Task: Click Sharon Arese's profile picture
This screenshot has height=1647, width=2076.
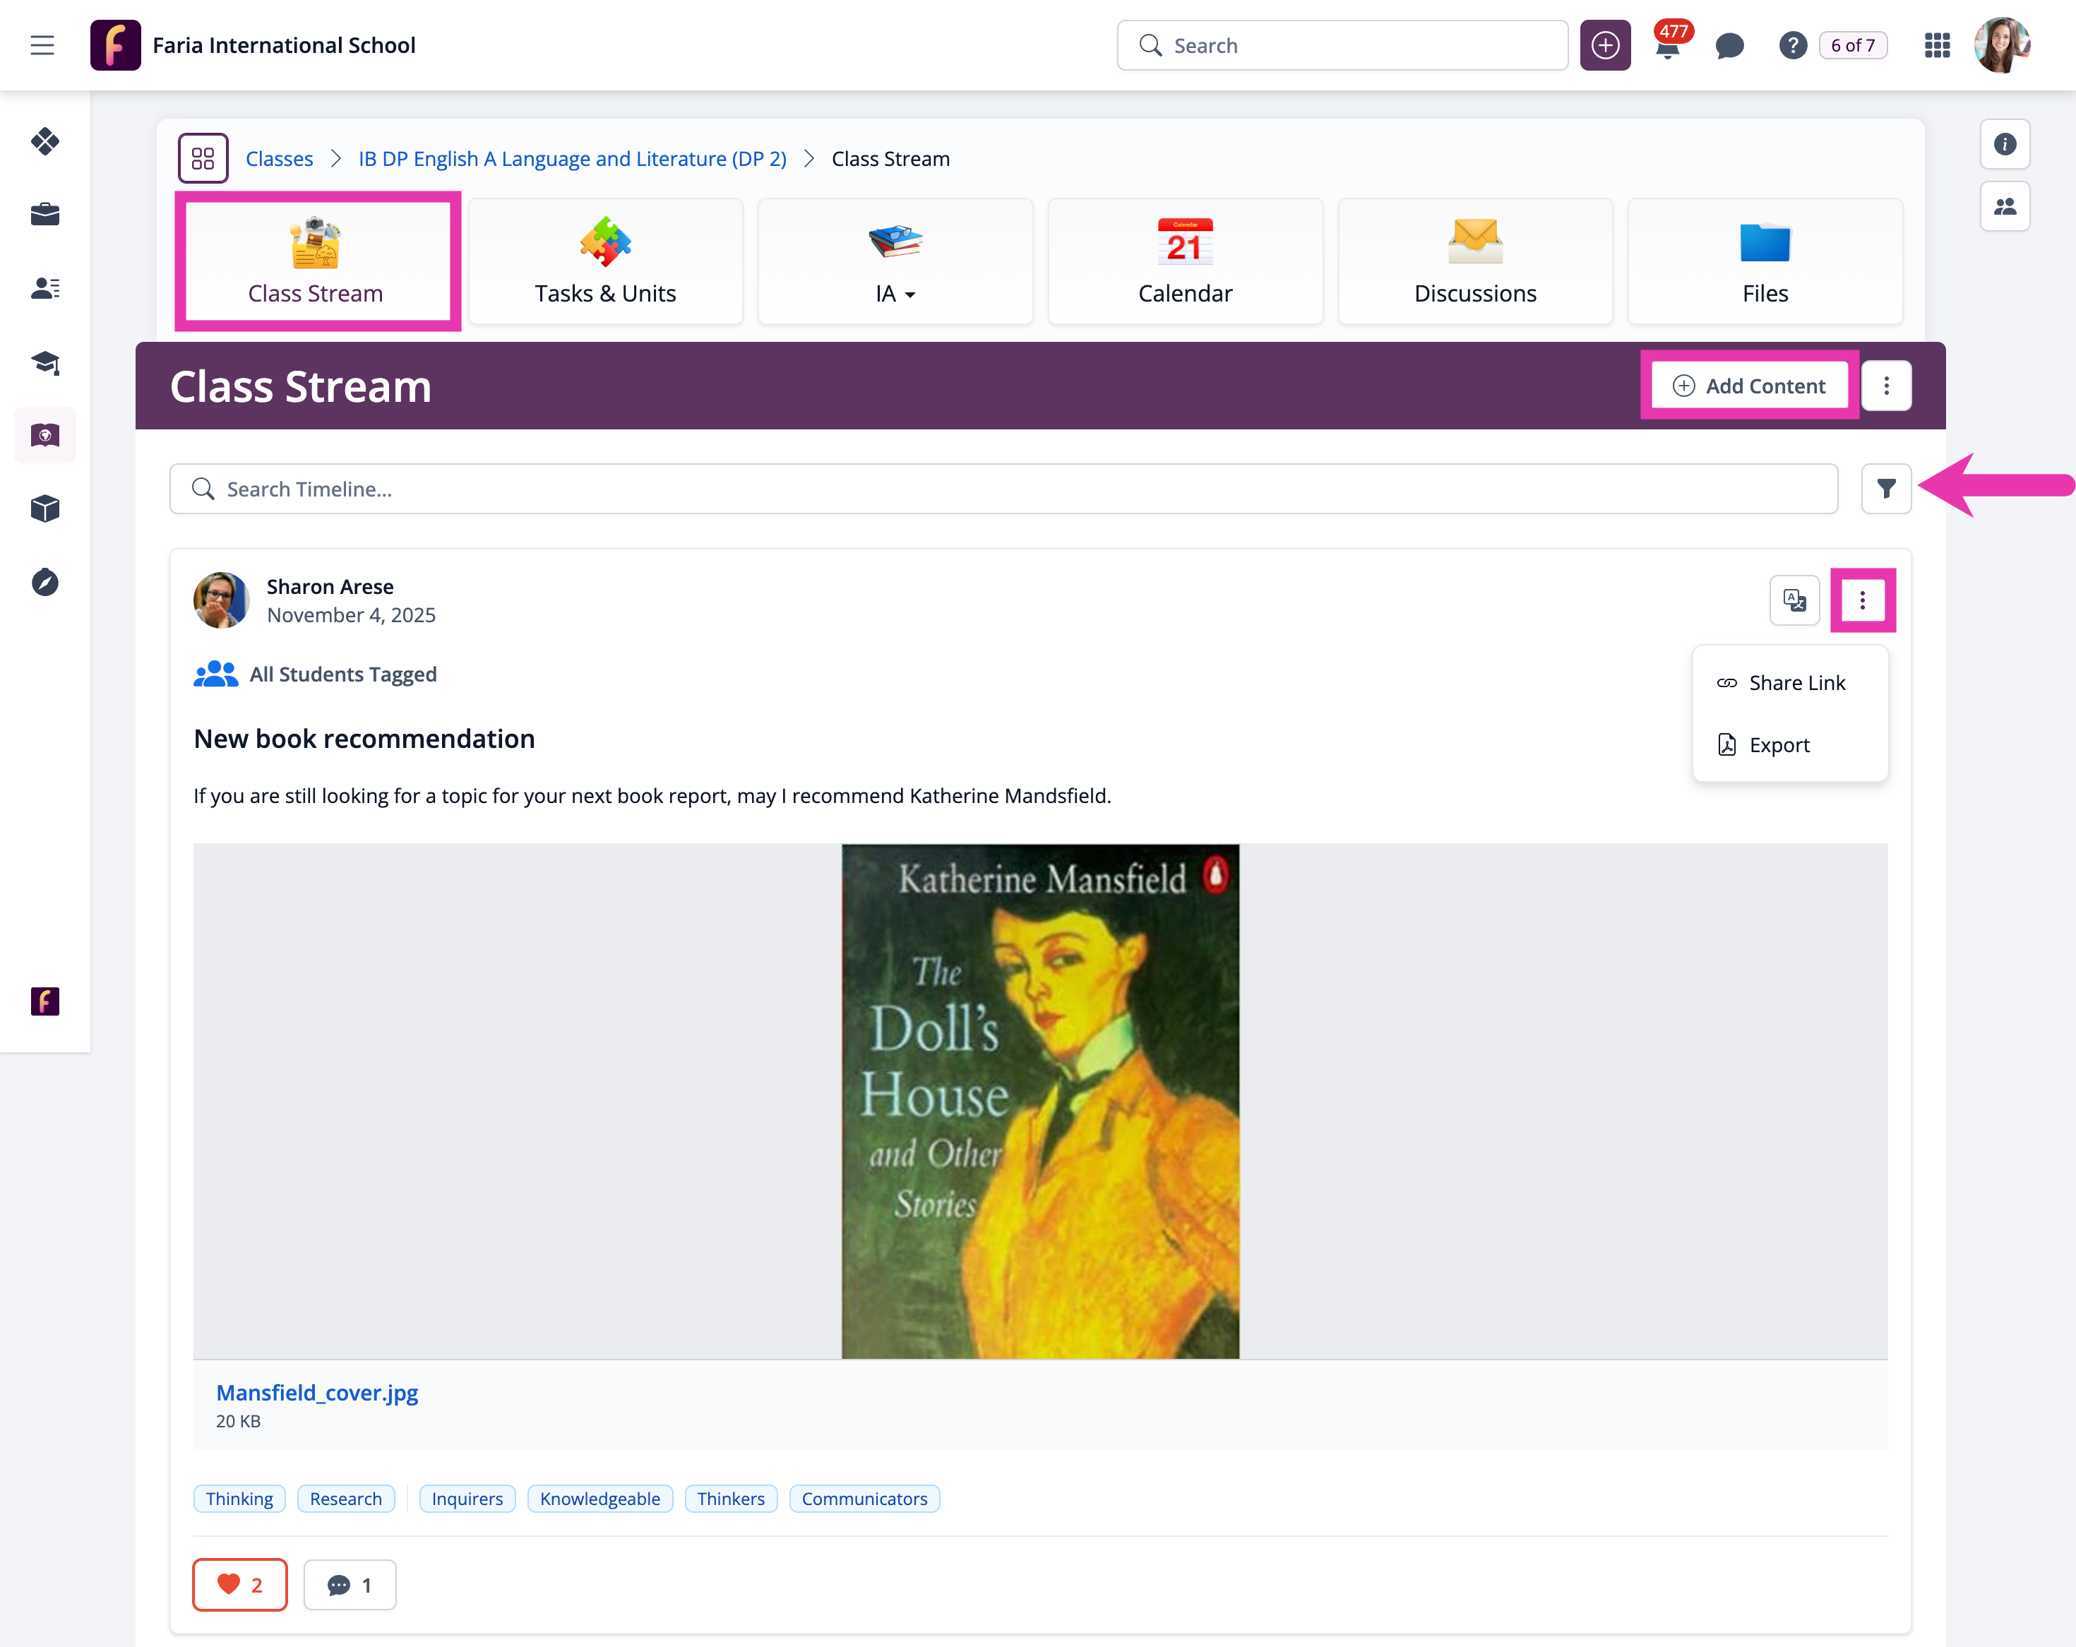Action: click(222, 600)
